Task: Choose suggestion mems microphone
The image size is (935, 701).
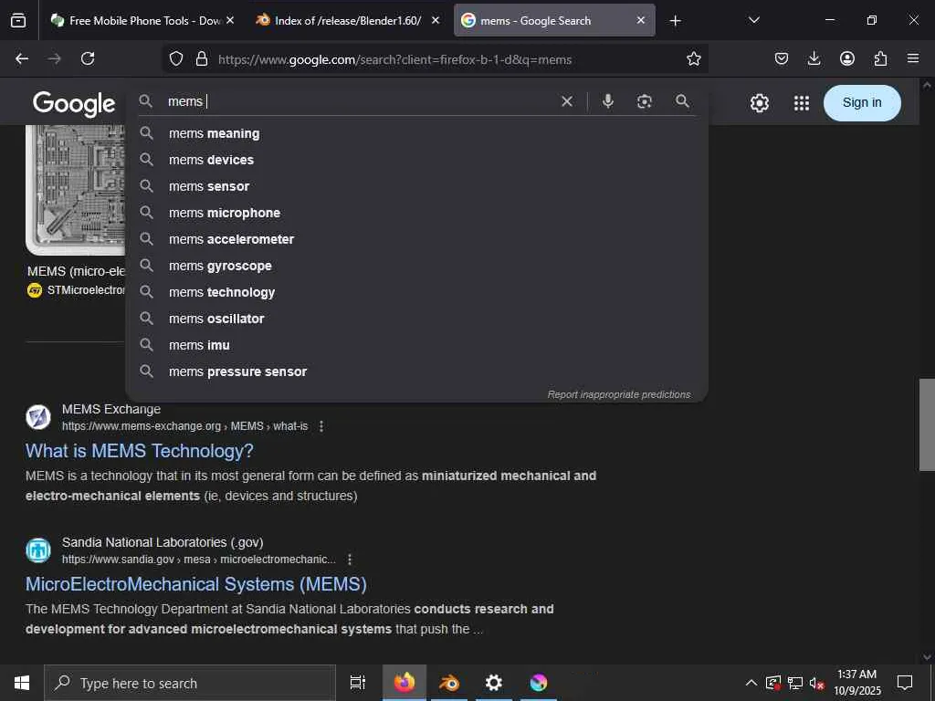Action: pos(416,213)
